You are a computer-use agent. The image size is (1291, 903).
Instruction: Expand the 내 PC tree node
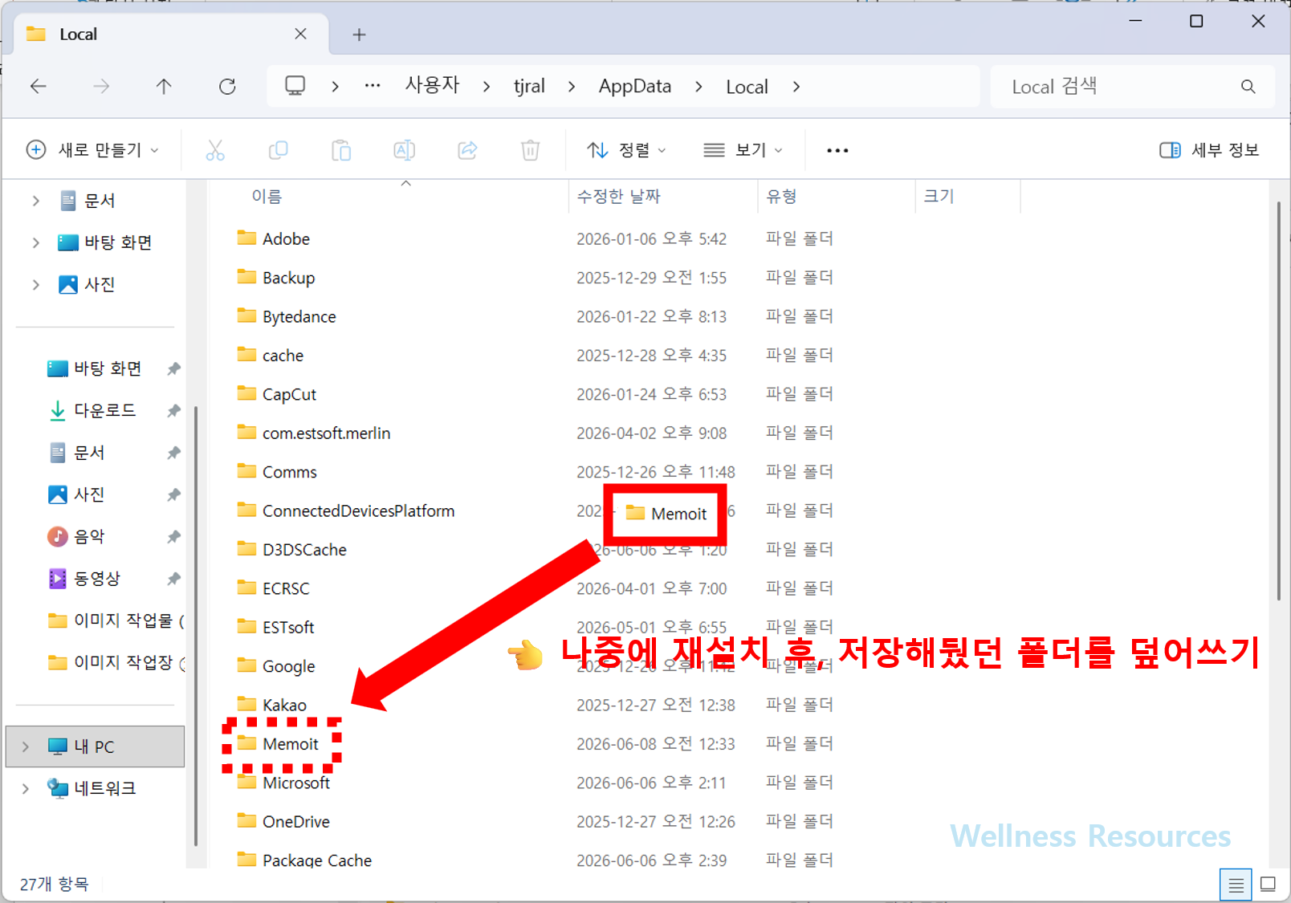[25, 746]
